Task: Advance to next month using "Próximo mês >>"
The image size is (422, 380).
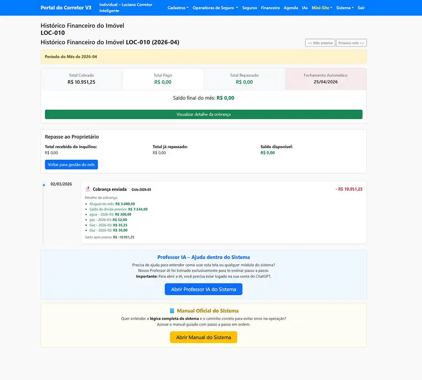Action: tap(351, 42)
